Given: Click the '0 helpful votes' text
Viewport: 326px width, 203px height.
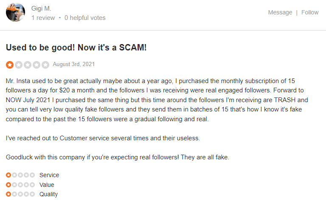Looking at the screenshot, I should tap(85, 18).
